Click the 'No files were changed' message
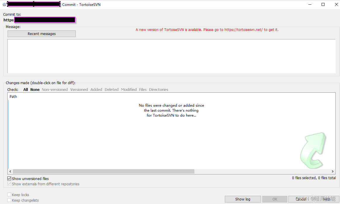Image resolution: width=340 pixels, height=204 pixels. point(171,110)
